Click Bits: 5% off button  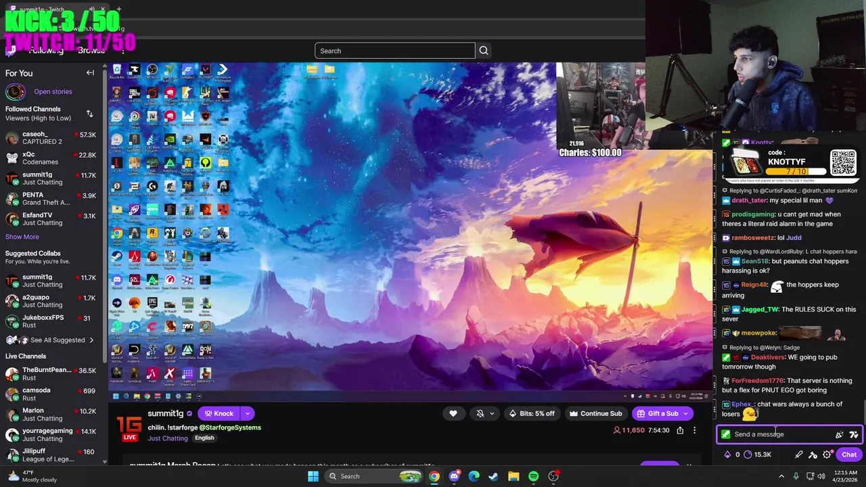[x=531, y=413]
